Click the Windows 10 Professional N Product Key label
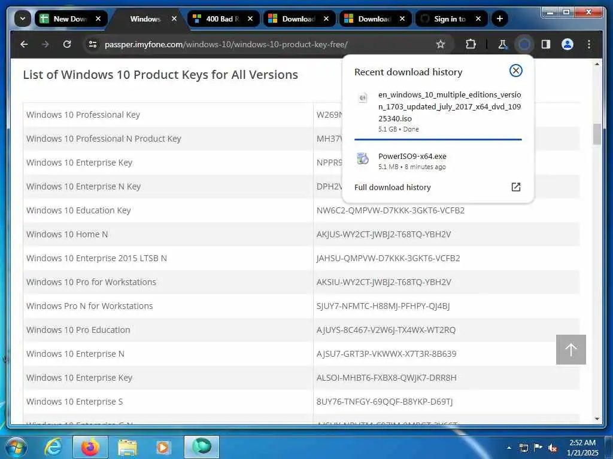Image resolution: width=613 pixels, height=459 pixels. (104, 139)
